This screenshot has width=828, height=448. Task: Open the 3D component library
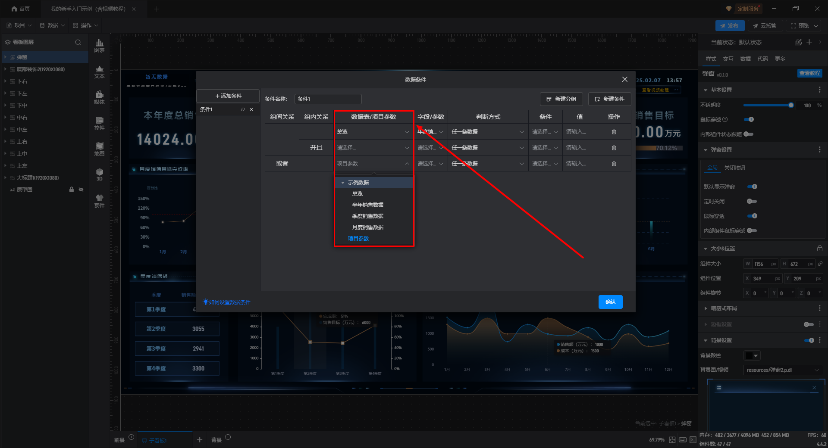tap(99, 174)
